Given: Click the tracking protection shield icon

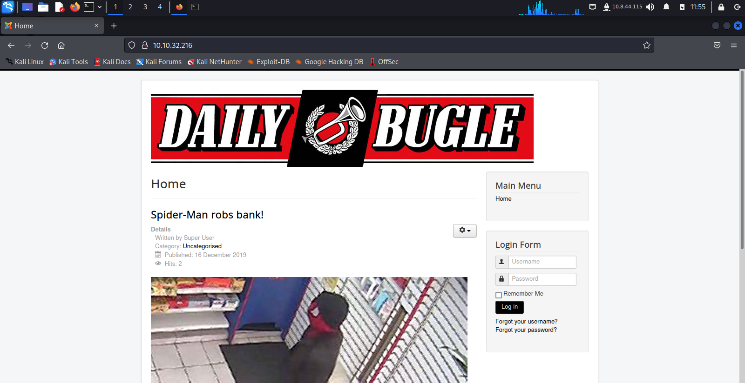Looking at the screenshot, I should point(132,46).
